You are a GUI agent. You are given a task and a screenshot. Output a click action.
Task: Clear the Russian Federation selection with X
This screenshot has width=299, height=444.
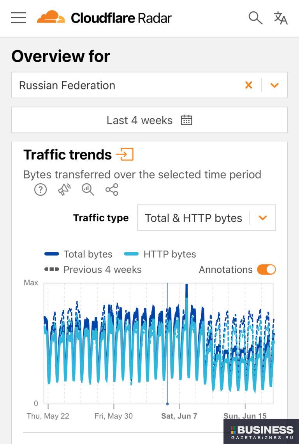point(248,85)
